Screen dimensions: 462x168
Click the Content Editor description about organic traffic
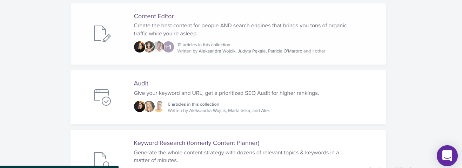pyautogui.click(x=240, y=30)
